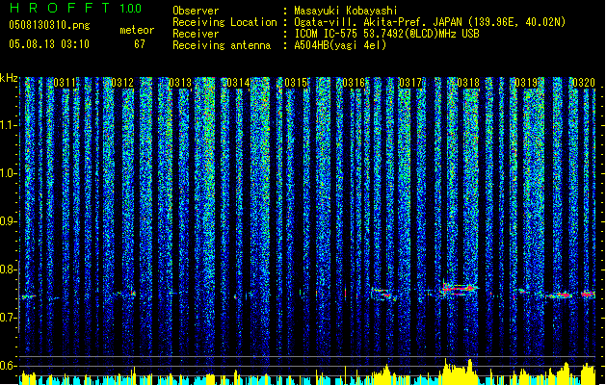
Task: Click the 0320 time marker
Action: (584, 82)
